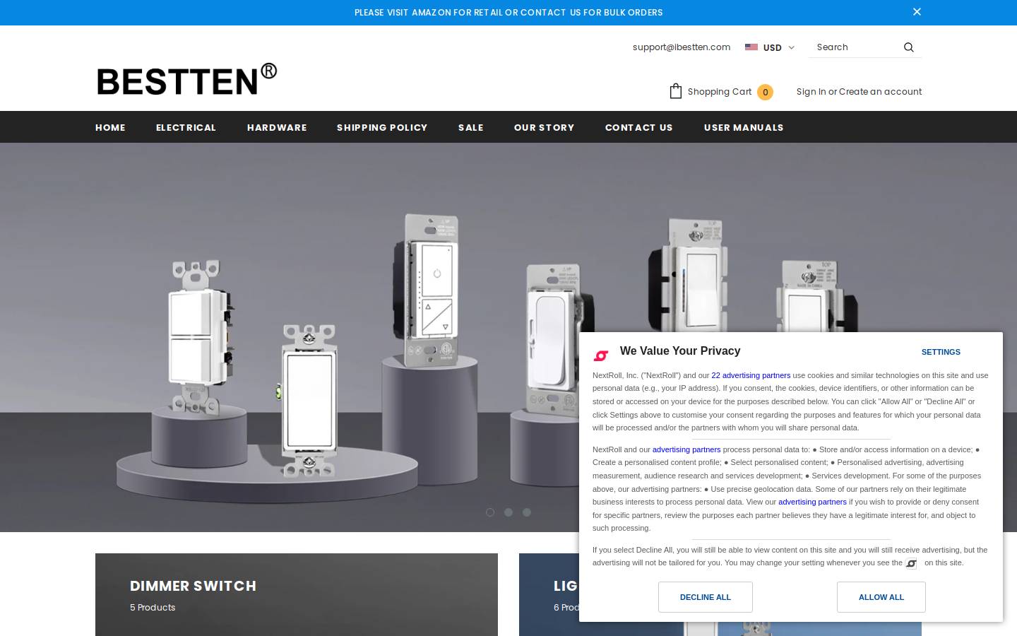Click Create an account link

coord(880,92)
